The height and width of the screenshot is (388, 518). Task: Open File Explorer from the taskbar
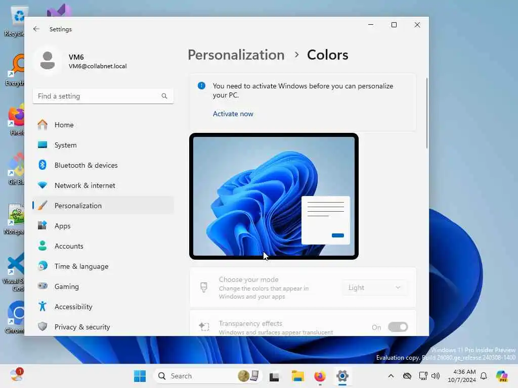(x=297, y=376)
